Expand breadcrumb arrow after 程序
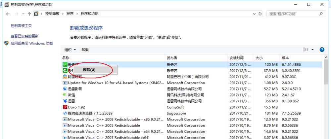 pos(77,14)
